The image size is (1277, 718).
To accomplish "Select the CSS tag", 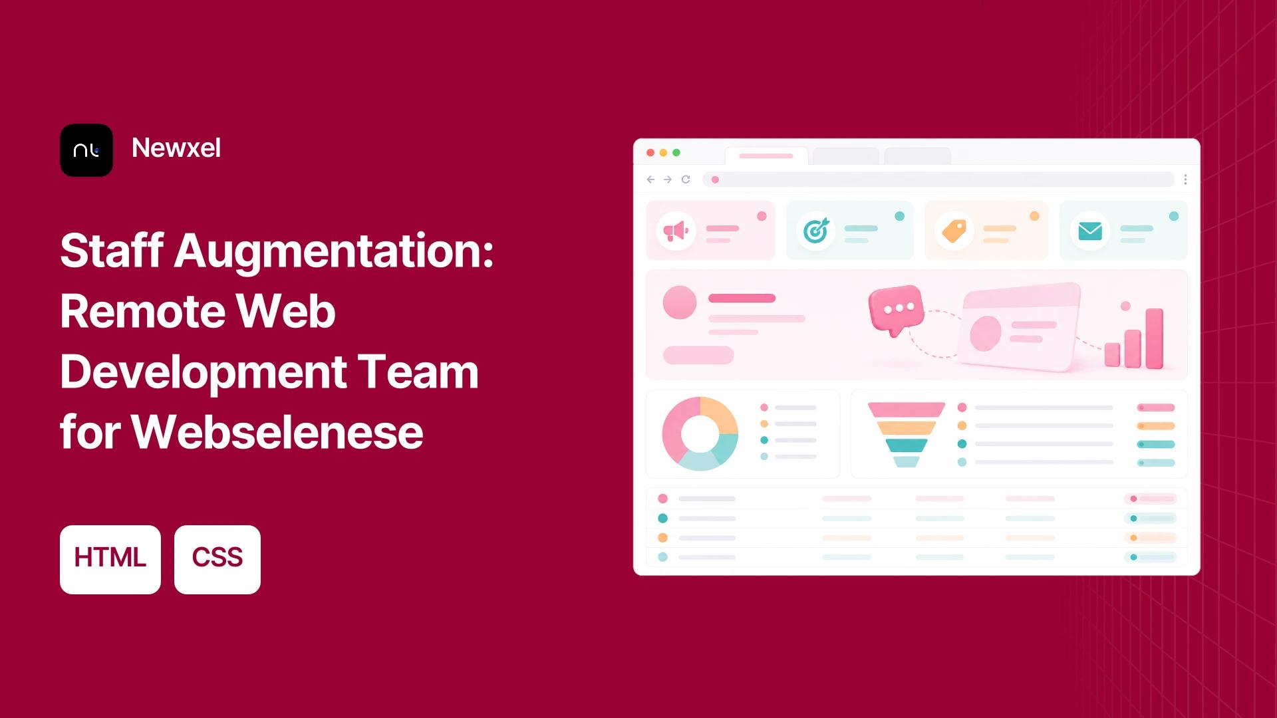I will [217, 560].
